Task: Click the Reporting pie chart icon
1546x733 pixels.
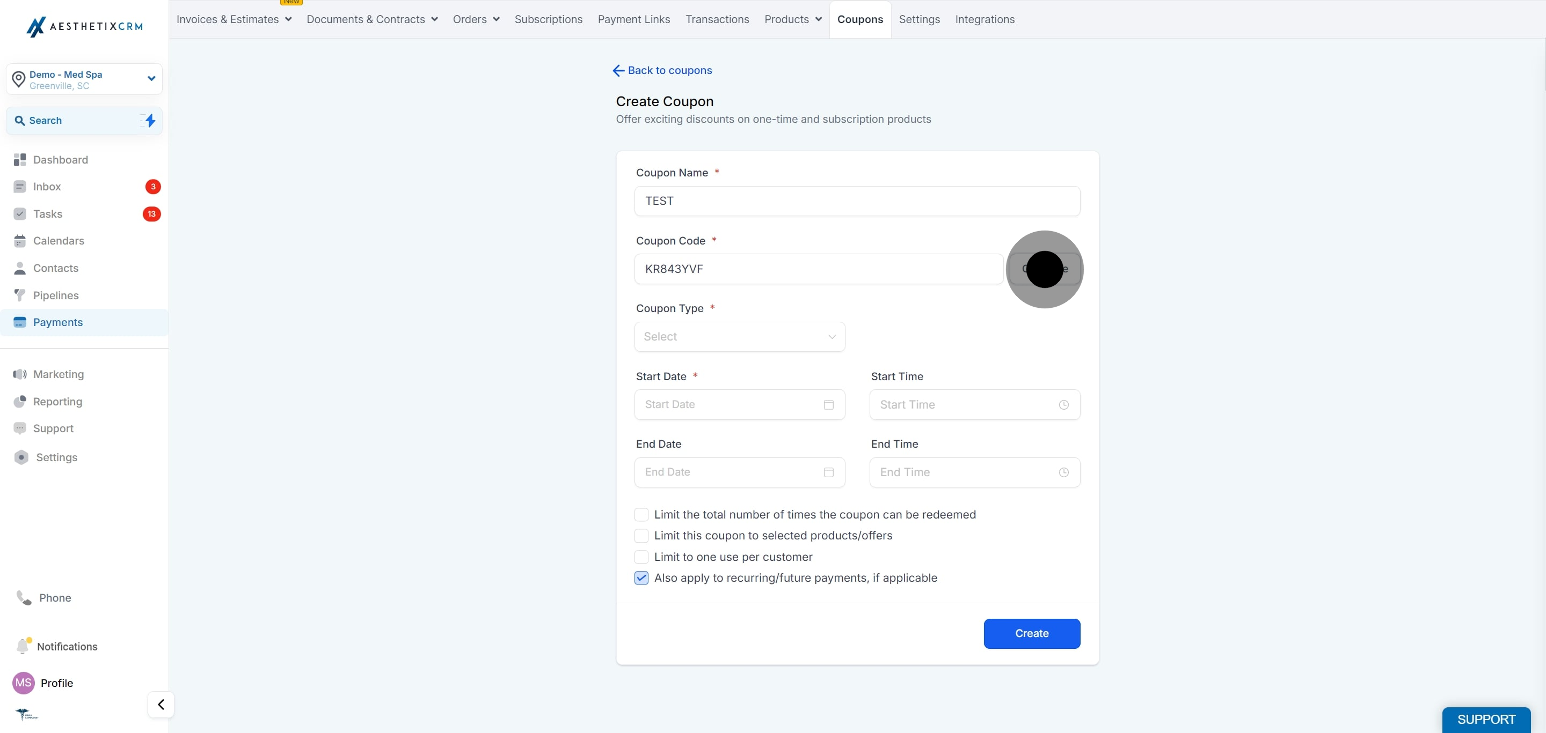Action: tap(20, 401)
